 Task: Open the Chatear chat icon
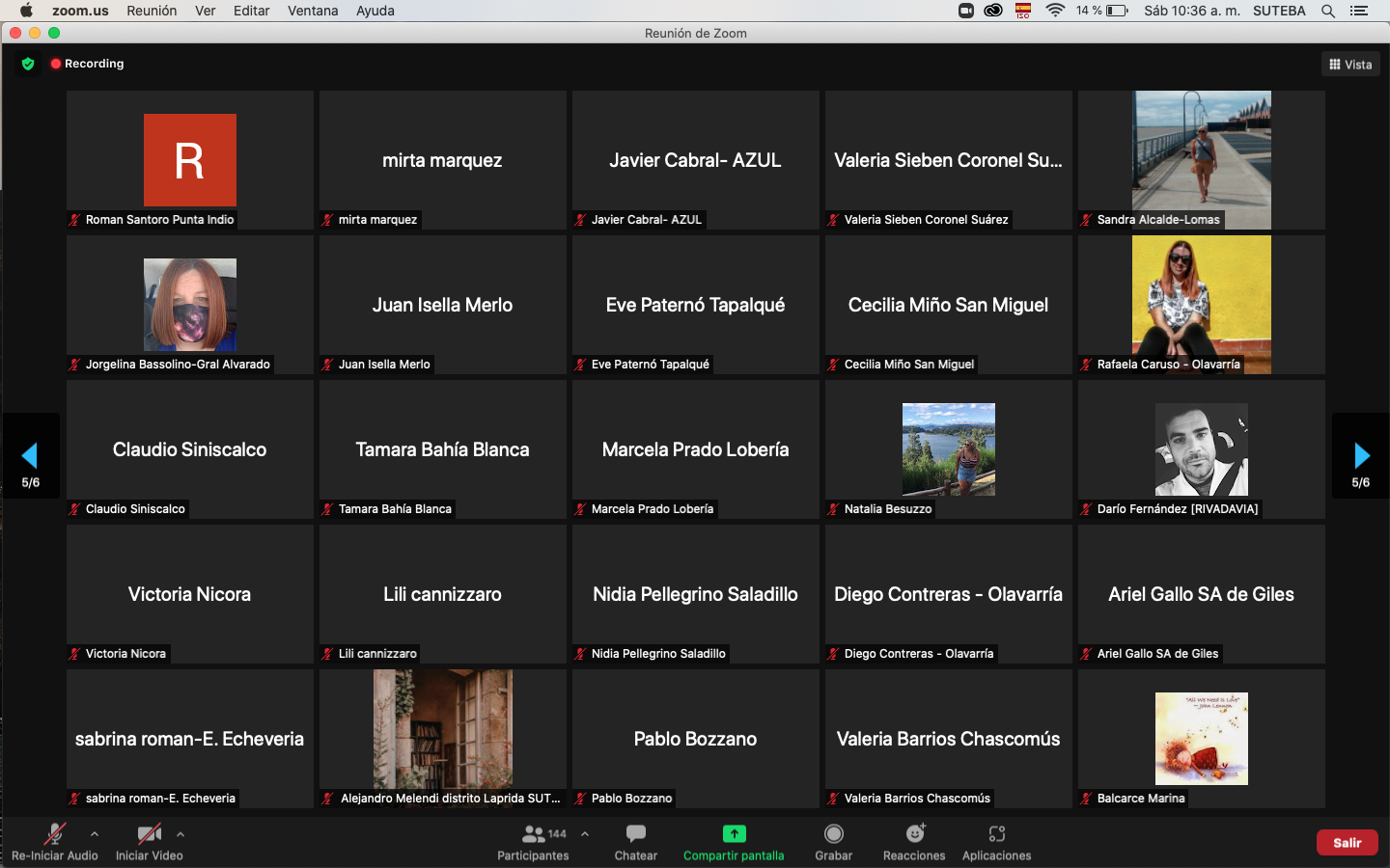635,834
